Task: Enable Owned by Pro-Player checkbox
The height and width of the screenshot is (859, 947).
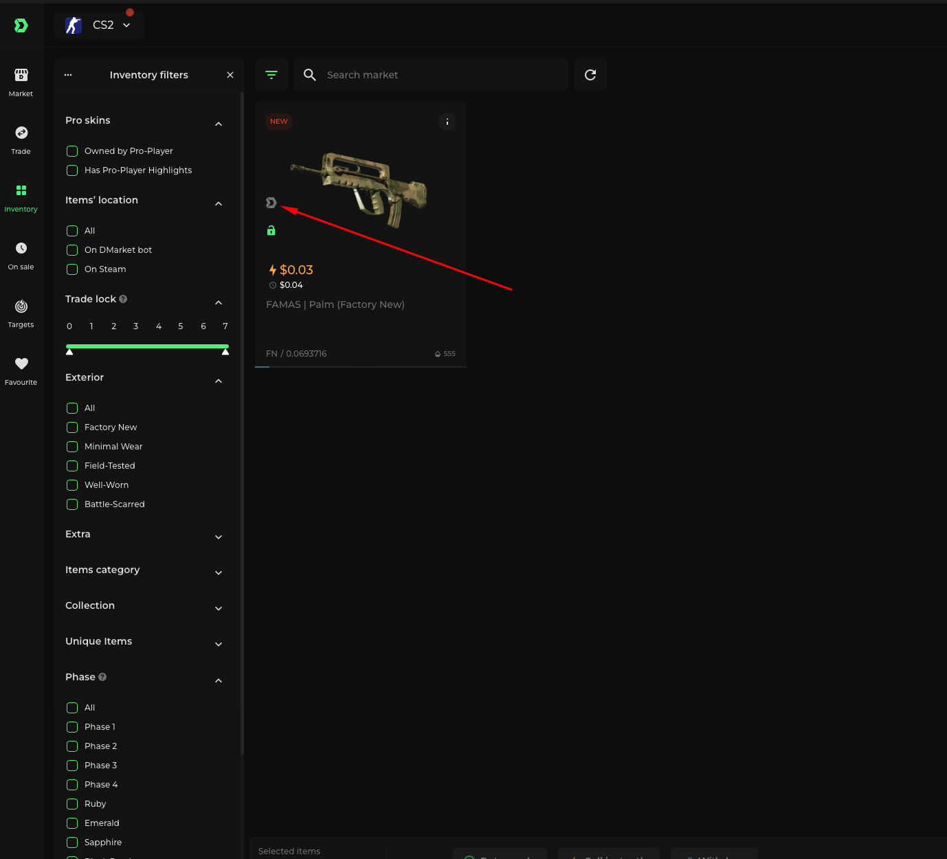Action: click(72, 151)
